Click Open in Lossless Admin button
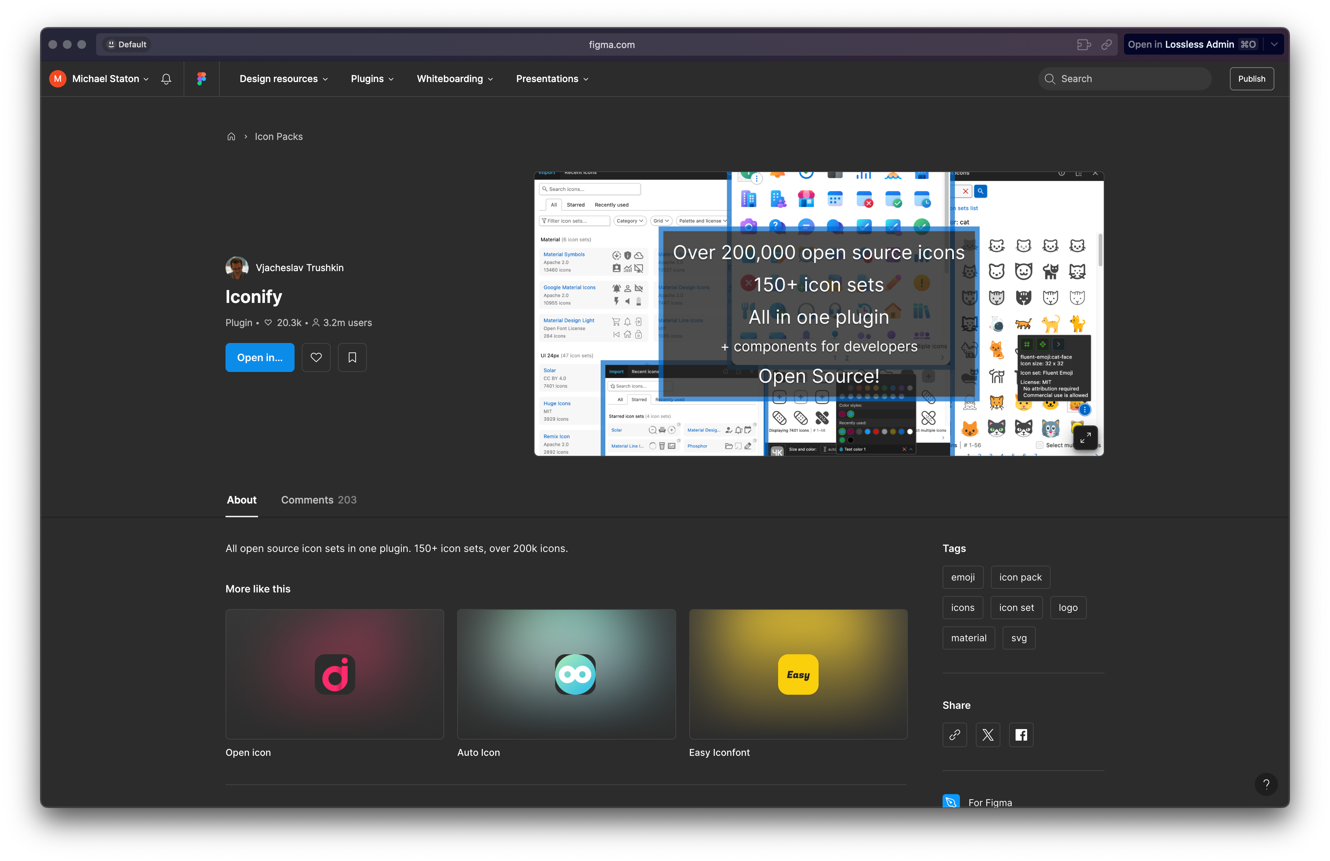Image resolution: width=1330 pixels, height=861 pixels. point(1192,45)
